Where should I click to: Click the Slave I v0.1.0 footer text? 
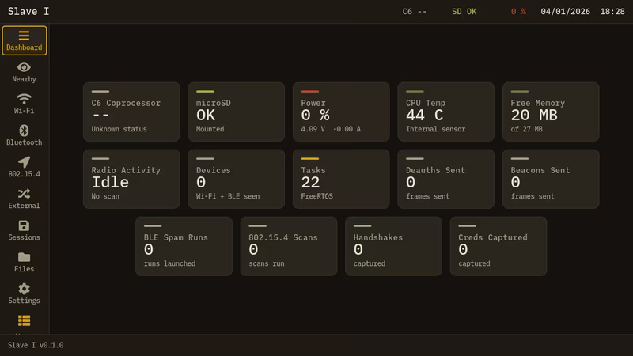tap(36, 345)
